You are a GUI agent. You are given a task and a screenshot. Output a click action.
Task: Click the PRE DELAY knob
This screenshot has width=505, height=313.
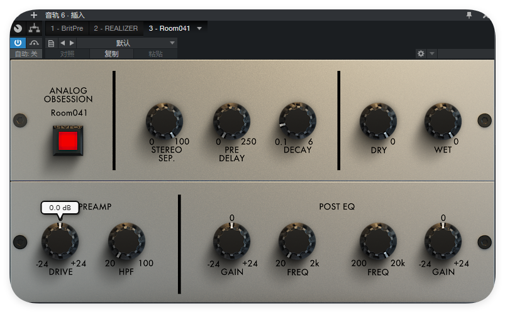[232, 121]
